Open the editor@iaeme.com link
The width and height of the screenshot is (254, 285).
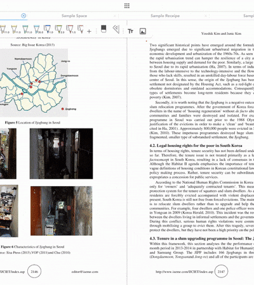[x=85, y=272]
